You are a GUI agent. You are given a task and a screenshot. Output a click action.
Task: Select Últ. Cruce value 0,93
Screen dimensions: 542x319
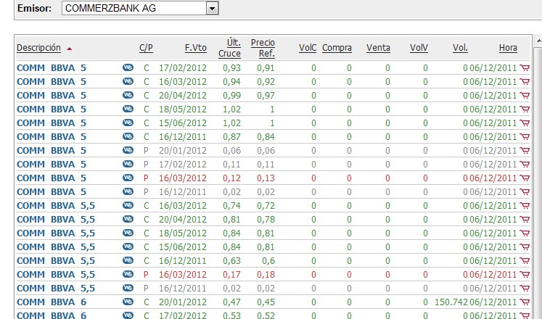[x=231, y=68]
